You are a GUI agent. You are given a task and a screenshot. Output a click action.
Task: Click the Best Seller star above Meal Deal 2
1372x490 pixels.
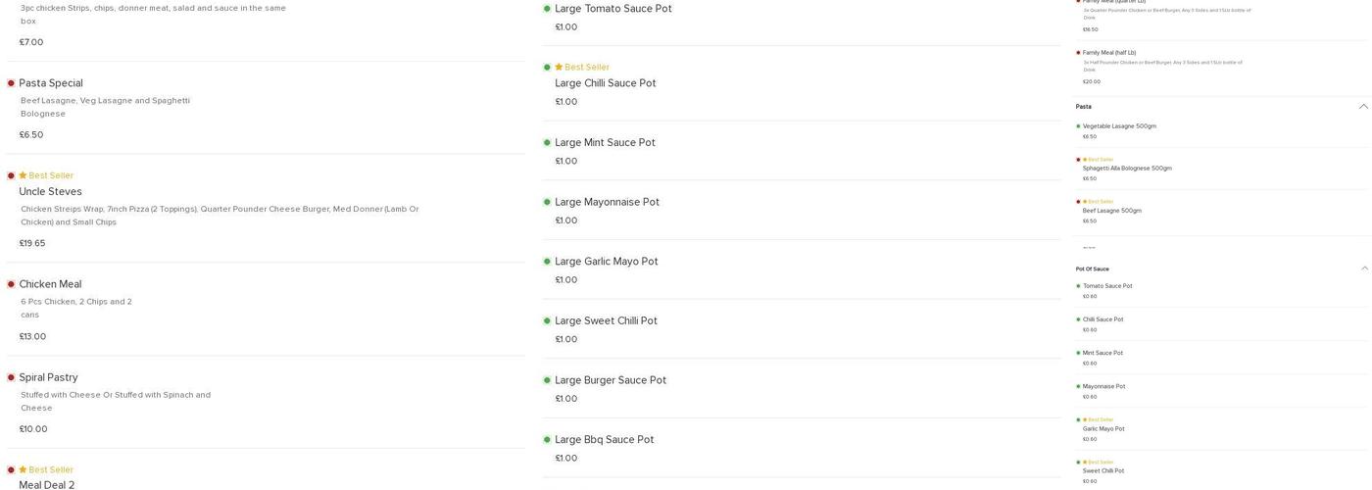click(23, 469)
